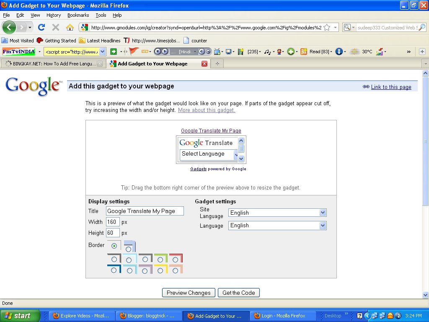The width and height of the screenshot is (429, 322).
Task: Reload the page with the refresh icon
Action: point(41,27)
